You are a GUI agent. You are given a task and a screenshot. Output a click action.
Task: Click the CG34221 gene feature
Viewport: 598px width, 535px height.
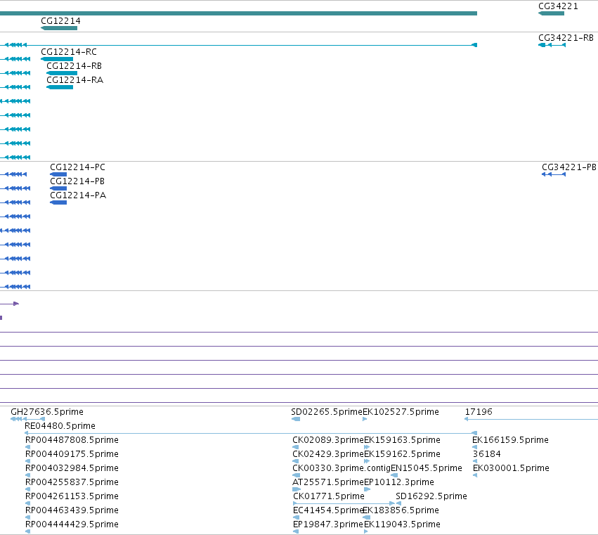pyautogui.click(x=551, y=14)
